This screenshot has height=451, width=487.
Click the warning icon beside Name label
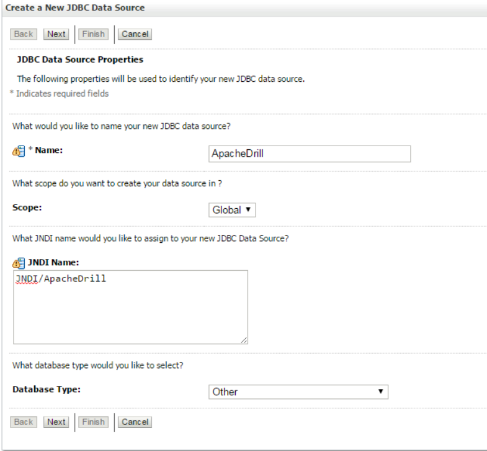(19, 151)
